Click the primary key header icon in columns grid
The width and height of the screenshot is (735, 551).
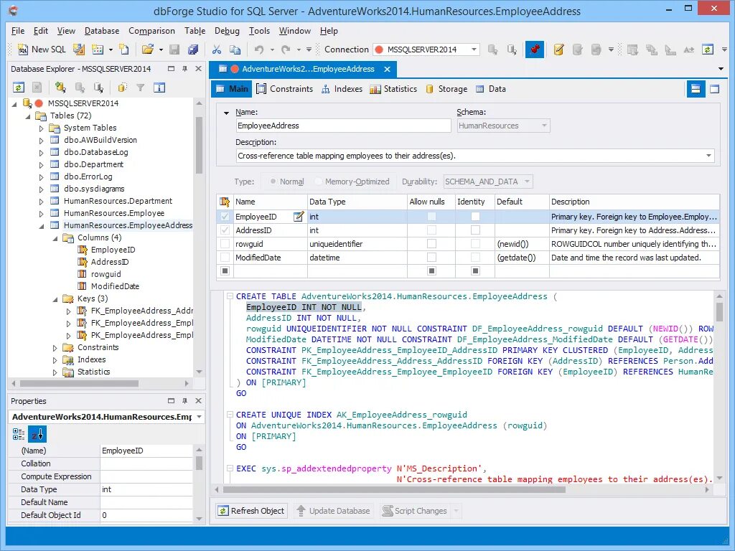click(x=225, y=202)
